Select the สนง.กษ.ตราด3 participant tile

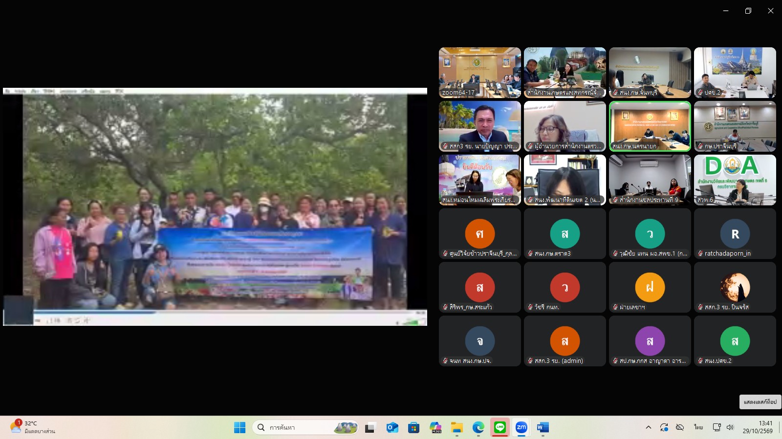(x=565, y=234)
